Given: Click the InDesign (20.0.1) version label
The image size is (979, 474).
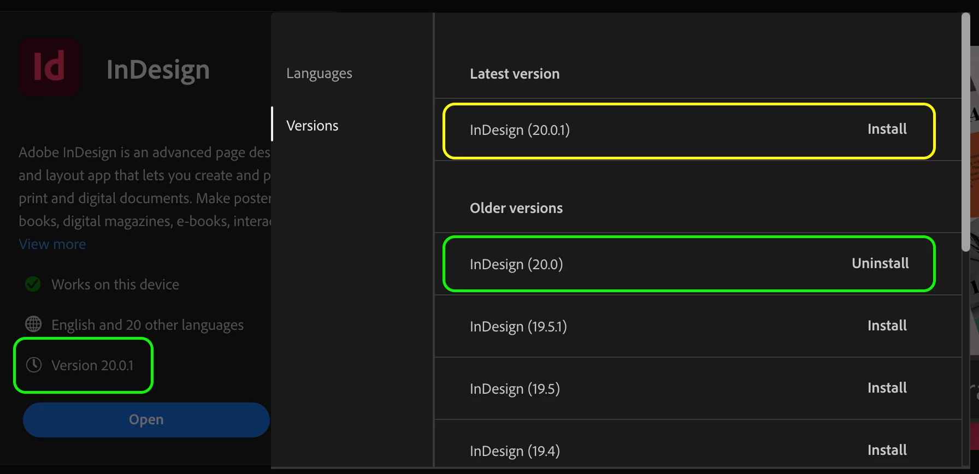Looking at the screenshot, I should [x=520, y=130].
